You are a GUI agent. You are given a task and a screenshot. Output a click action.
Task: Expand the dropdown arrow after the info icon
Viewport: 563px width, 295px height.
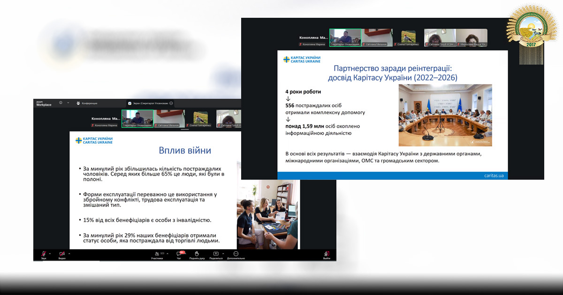point(68,103)
